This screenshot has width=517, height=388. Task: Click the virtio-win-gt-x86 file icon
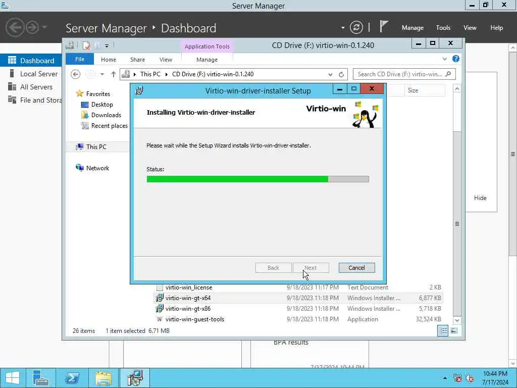tap(160, 309)
